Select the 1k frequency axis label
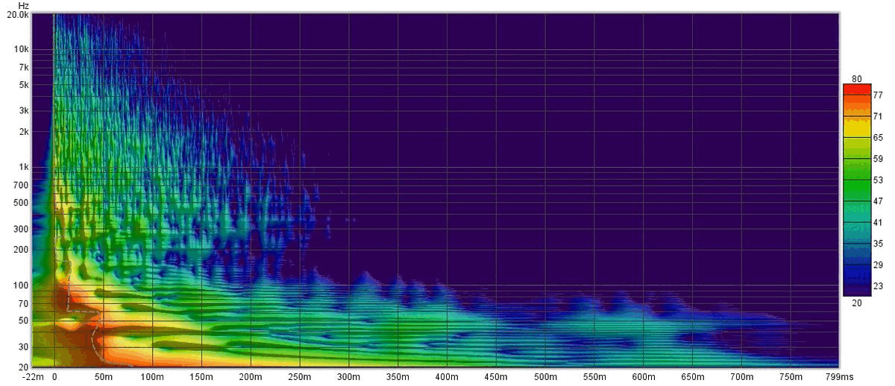The height and width of the screenshot is (386, 895). (22, 167)
